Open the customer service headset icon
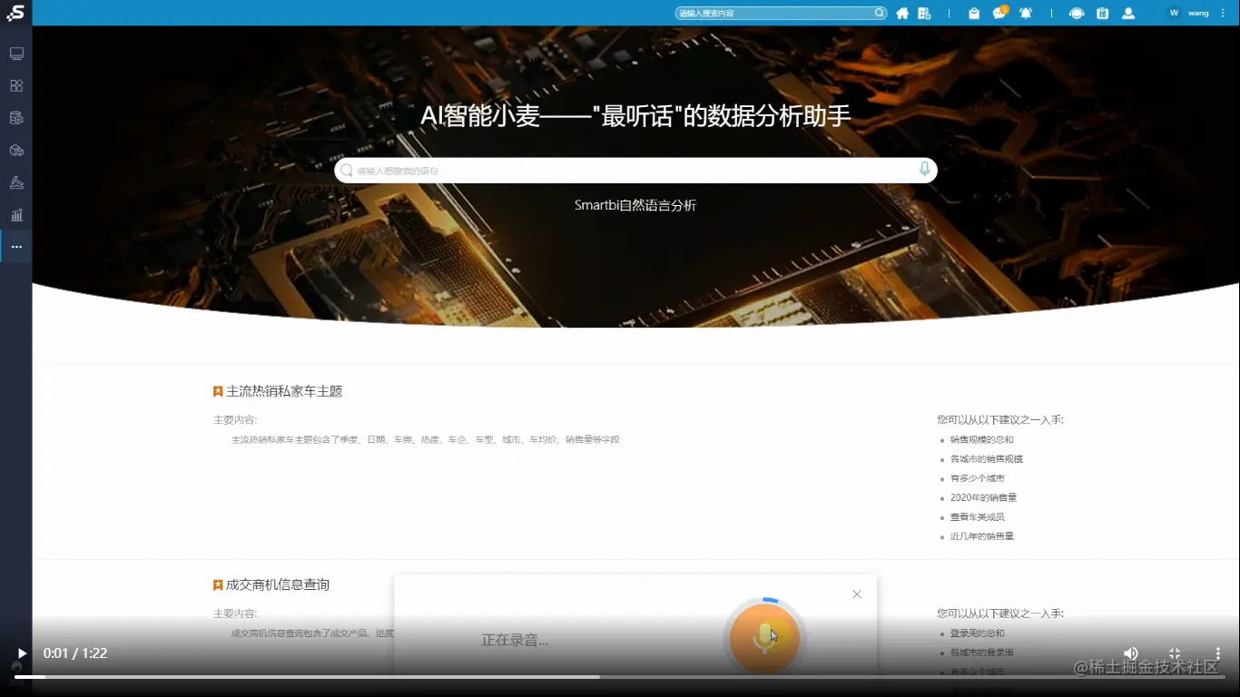 pyautogui.click(x=1076, y=14)
